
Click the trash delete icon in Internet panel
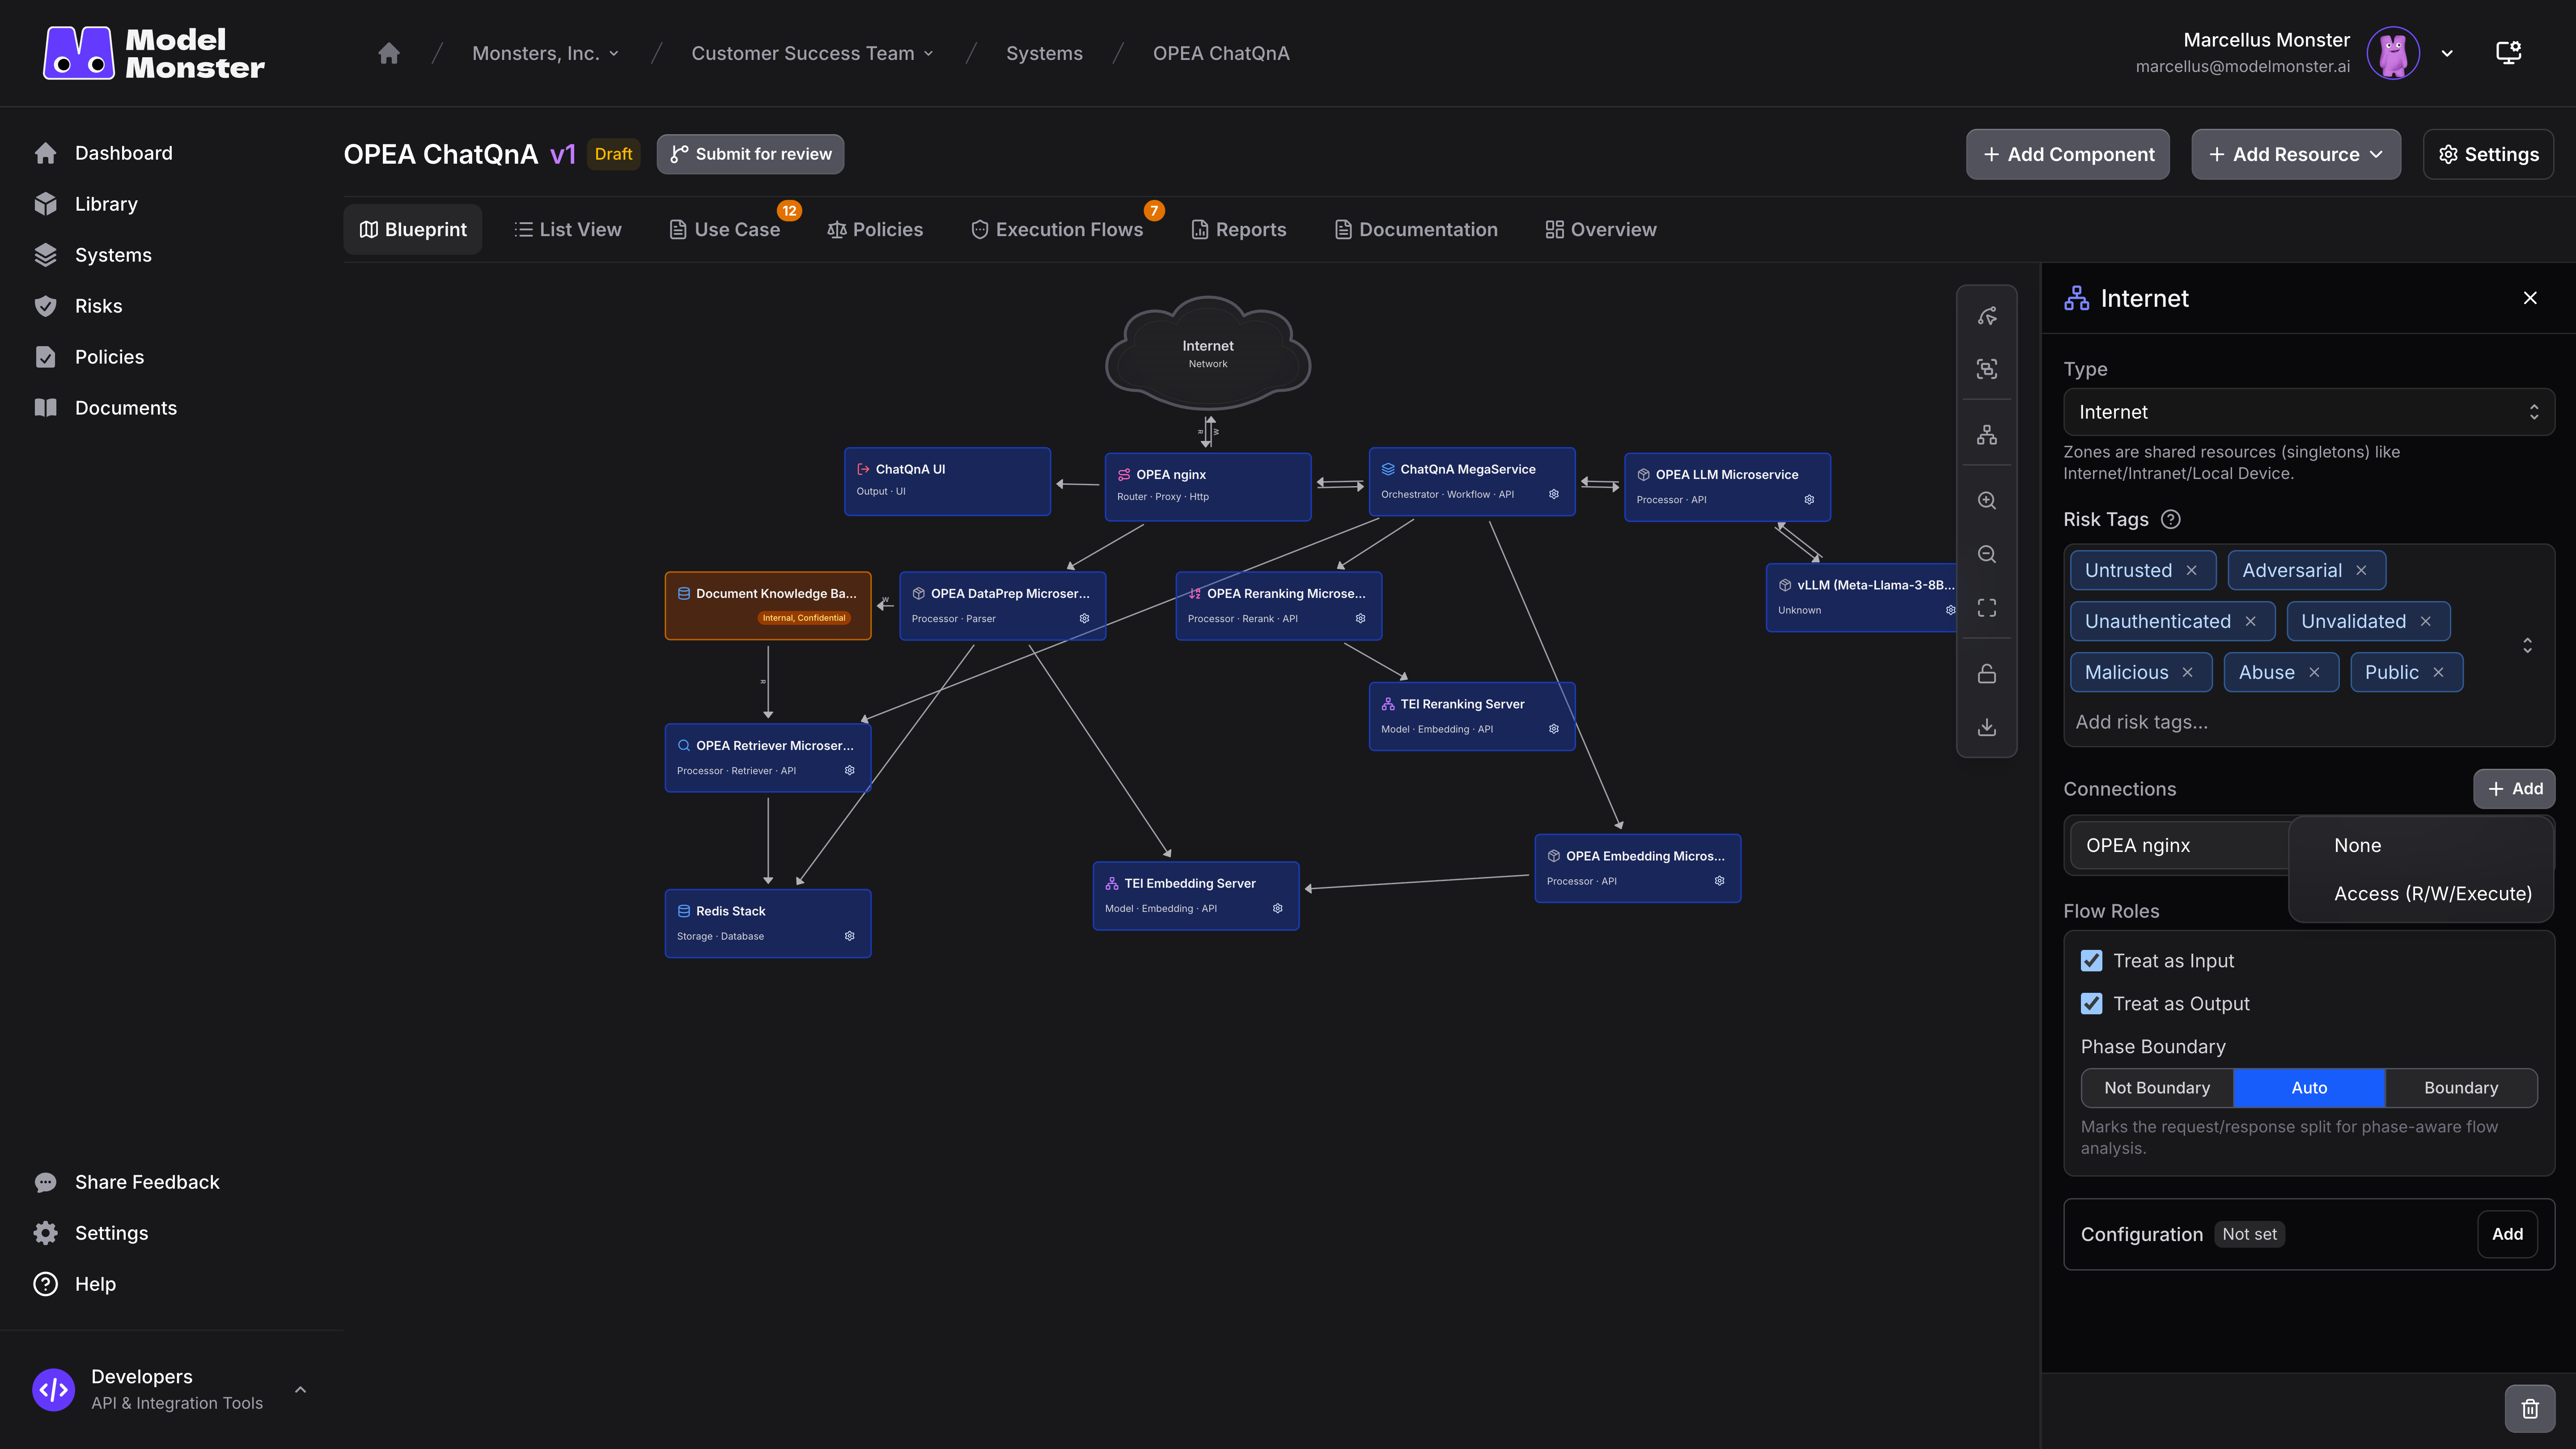click(2530, 1409)
